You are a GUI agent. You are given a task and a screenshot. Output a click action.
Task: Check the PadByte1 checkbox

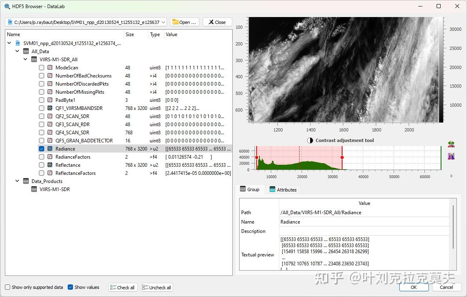pyautogui.click(x=41, y=100)
